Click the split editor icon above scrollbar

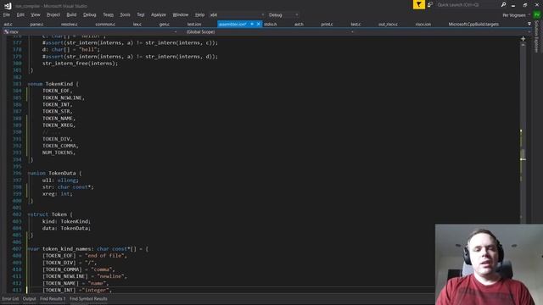pyautogui.click(x=523, y=39)
